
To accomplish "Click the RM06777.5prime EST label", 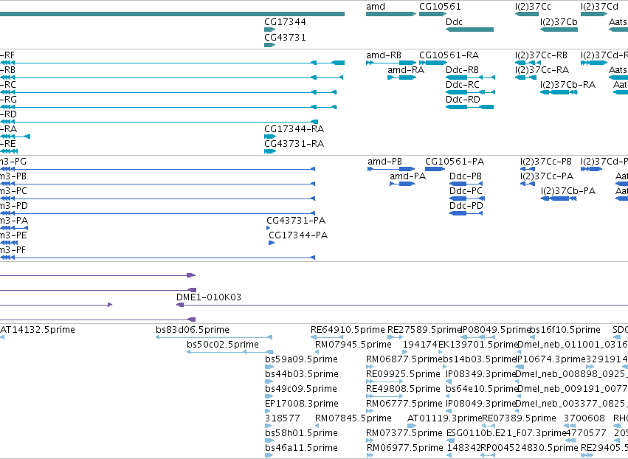I will pyautogui.click(x=404, y=404).
